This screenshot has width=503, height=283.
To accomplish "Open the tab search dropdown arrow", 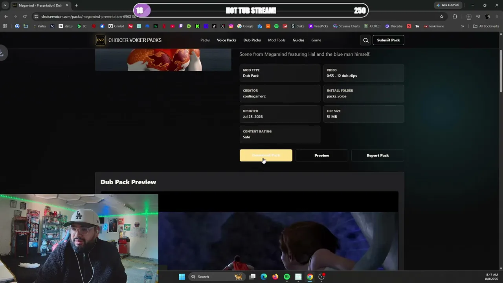I will (5, 5).
